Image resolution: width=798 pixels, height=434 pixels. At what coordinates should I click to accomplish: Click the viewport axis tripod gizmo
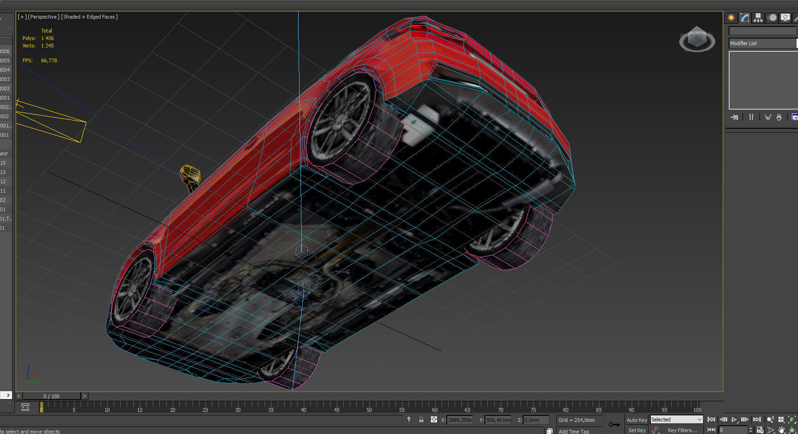click(33, 375)
